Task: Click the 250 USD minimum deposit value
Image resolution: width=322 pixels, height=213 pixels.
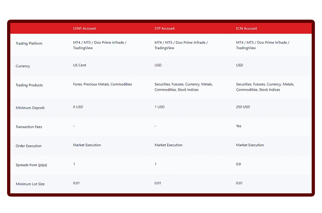Action: pos(243,107)
